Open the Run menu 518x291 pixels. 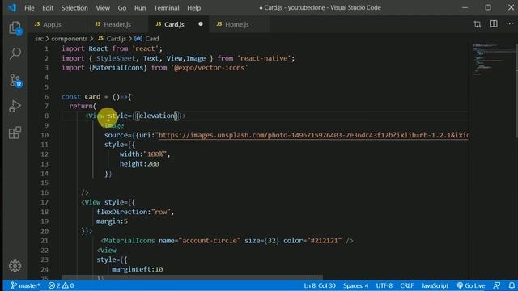pos(140,7)
